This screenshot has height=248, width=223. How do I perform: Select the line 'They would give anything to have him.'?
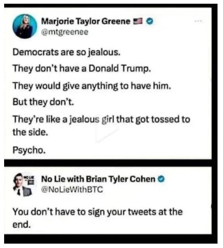tap(92, 86)
